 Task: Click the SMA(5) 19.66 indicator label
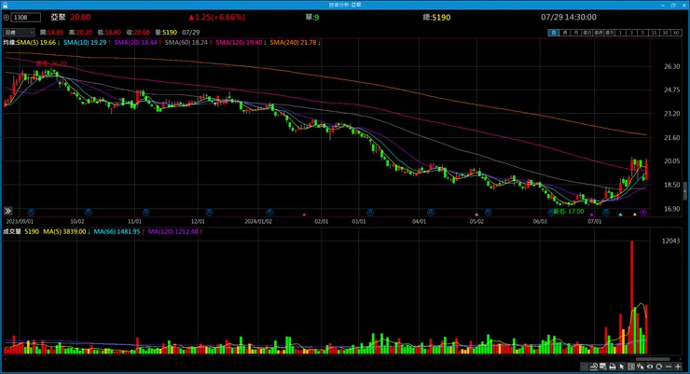point(38,42)
